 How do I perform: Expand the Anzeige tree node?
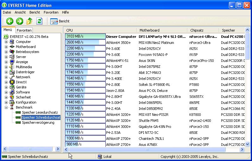[x=6, y=62]
